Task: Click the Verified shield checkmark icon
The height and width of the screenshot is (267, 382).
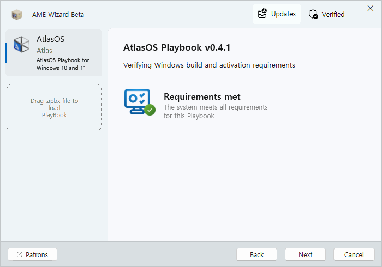Action: 313,14
